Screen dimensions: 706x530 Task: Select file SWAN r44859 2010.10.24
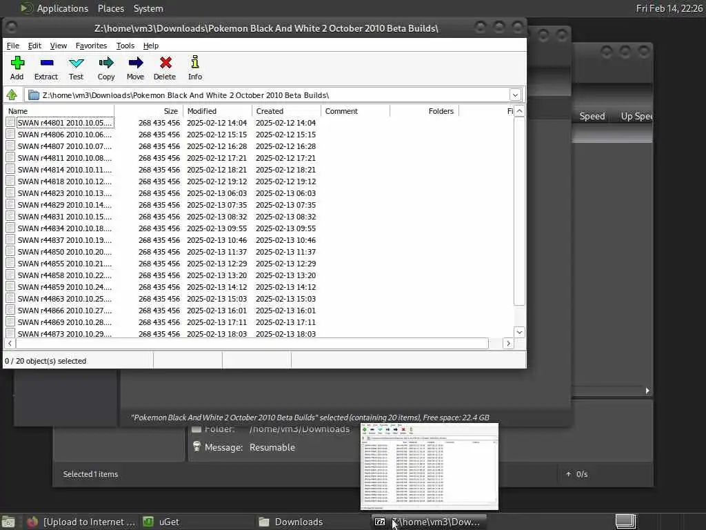click(64, 286)
